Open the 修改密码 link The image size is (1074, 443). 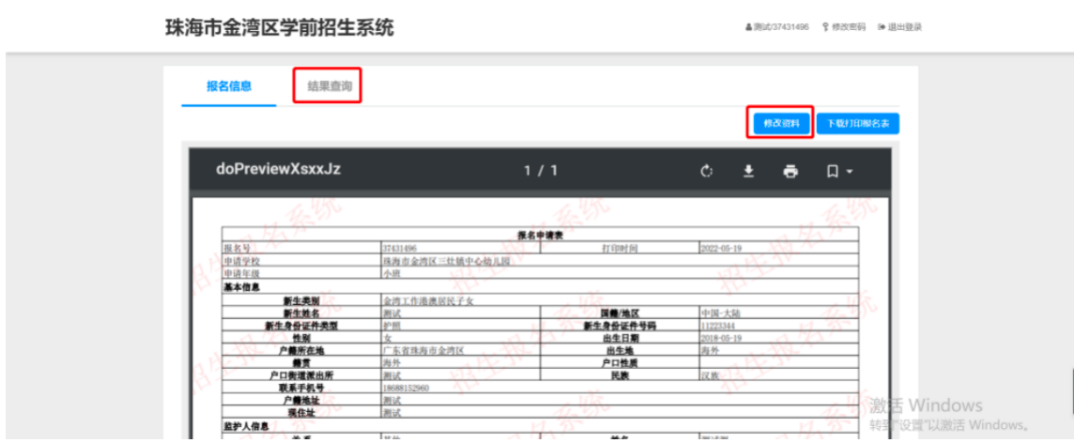(849, 27)
